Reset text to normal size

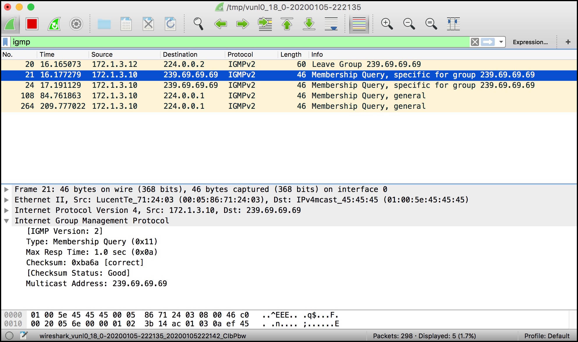coord(431,24)
